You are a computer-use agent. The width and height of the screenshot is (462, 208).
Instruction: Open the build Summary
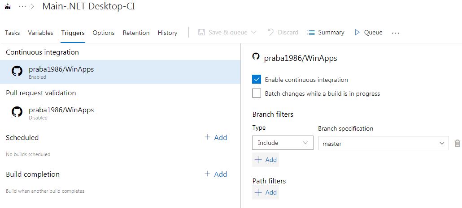click(x=326, y=32)
